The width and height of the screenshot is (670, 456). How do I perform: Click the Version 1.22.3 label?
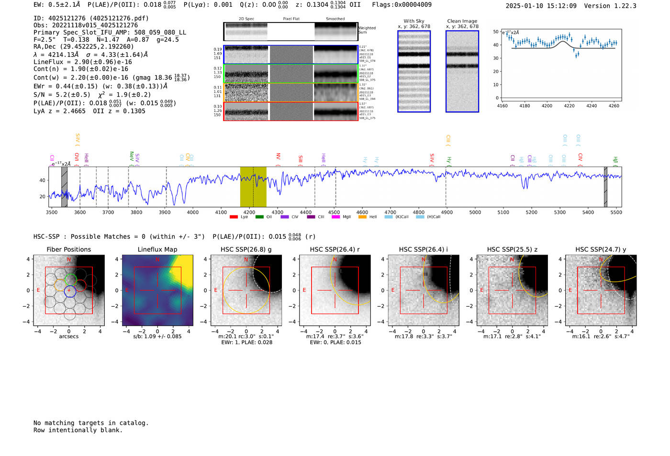click(610, 6)
